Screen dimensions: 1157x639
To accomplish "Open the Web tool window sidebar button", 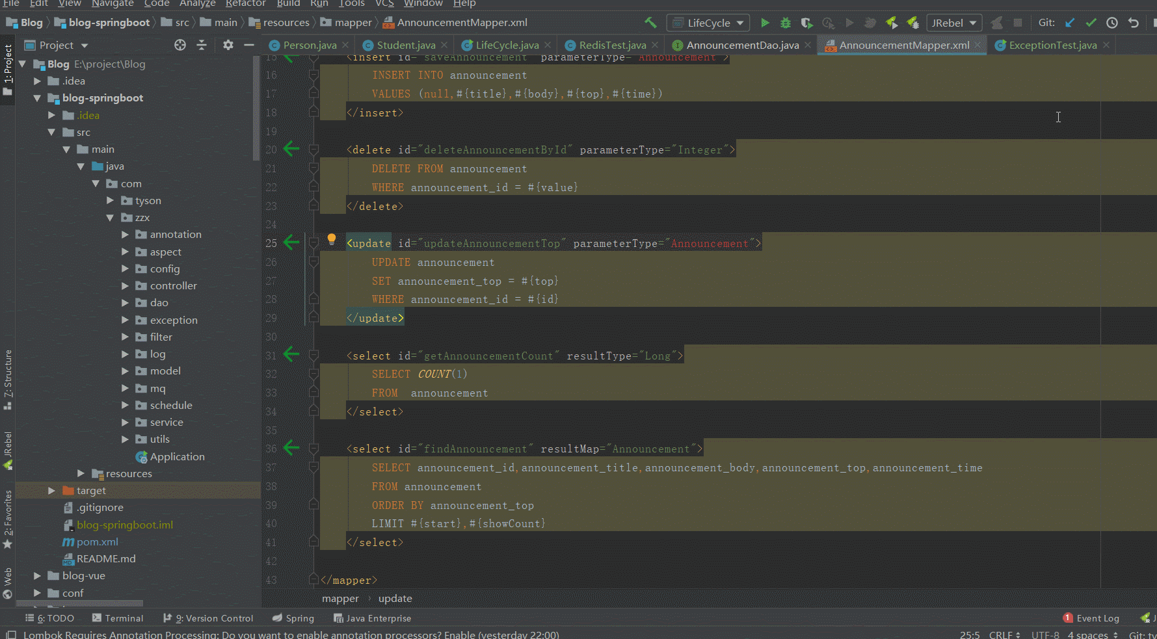I will [8, 583].
